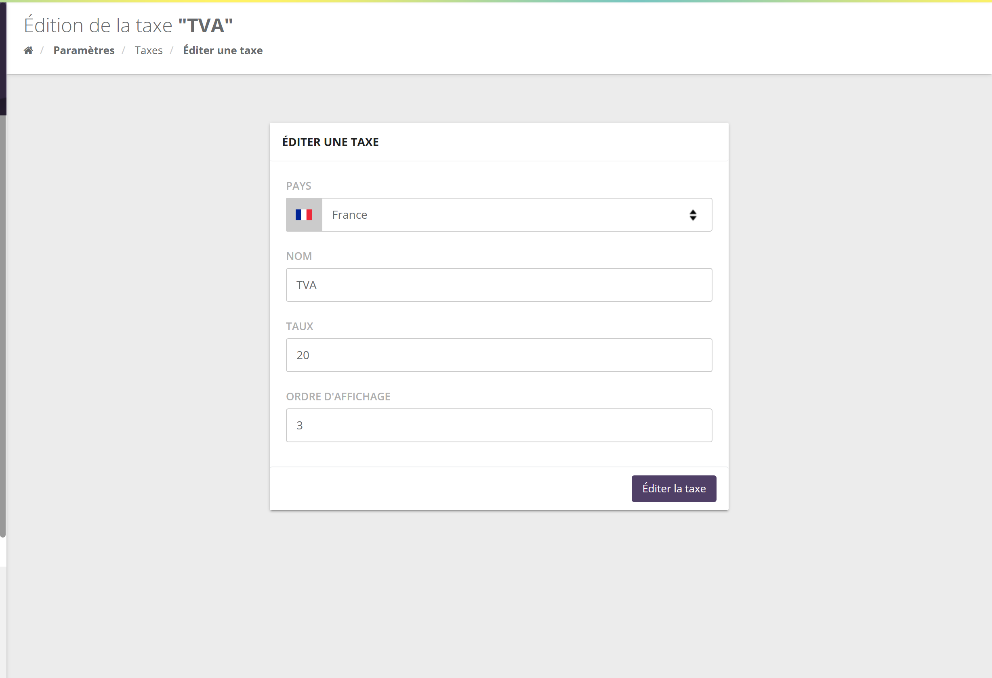Viewport: 992px width, 678px height.
Task: Click the page title Édition de la taxe
Action: (x=128, y=25)
